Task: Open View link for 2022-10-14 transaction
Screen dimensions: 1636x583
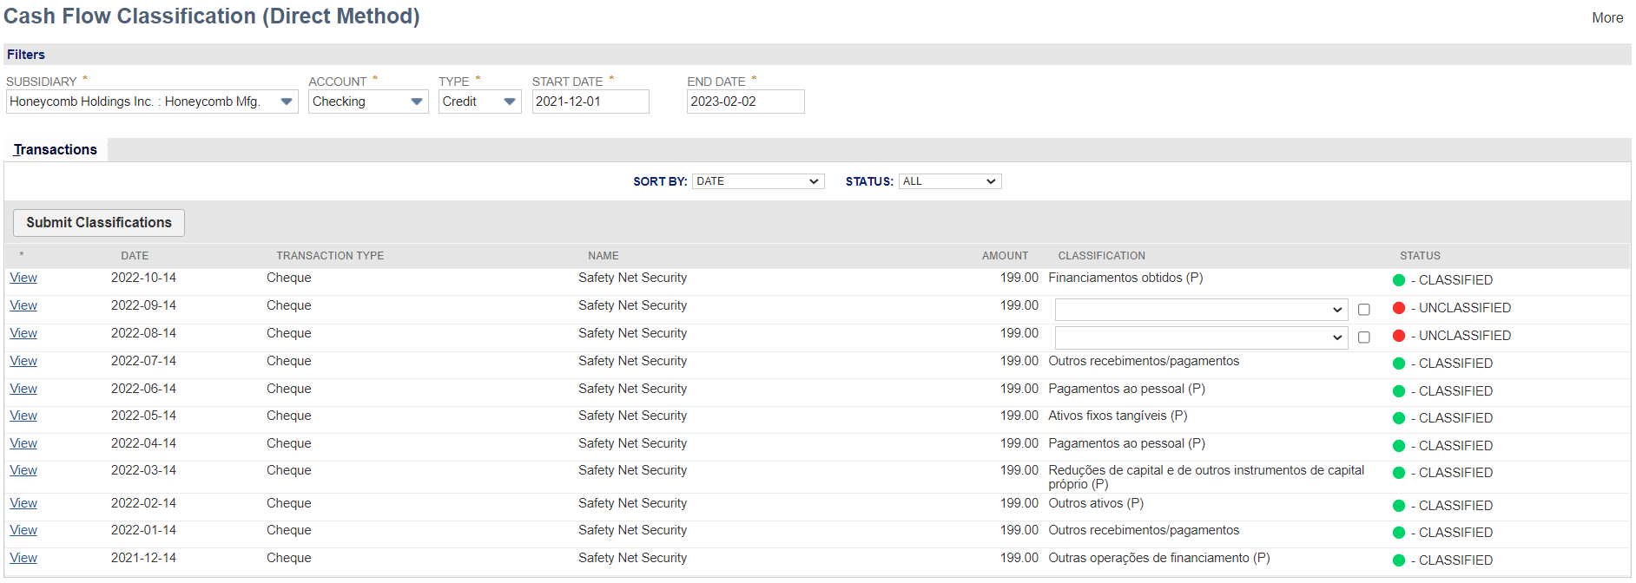Action: tap(23, 278)
